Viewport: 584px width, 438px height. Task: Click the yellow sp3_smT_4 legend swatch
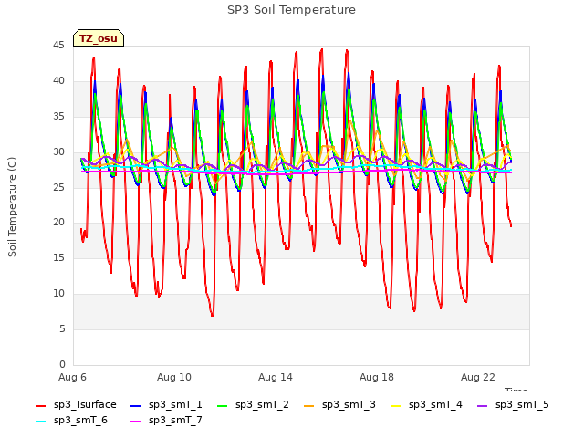tap(395, 405)
